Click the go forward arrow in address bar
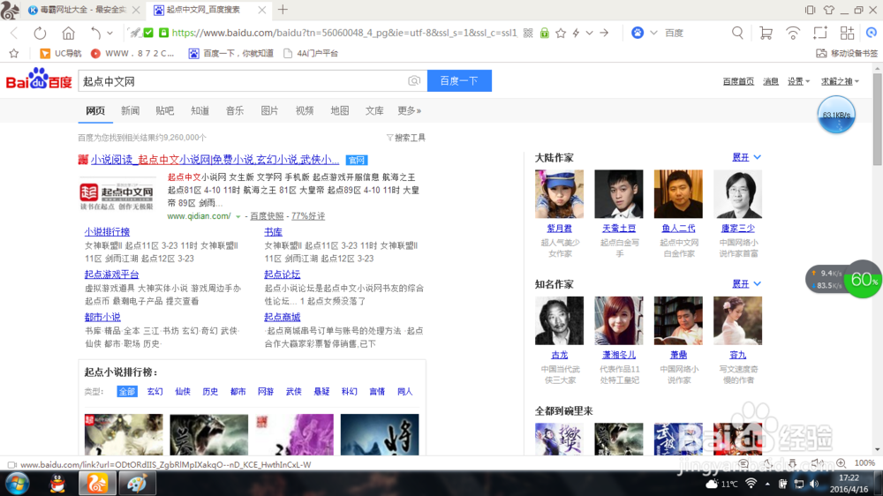This screenshot has height=496, width=883. pyautogui.click(x=604, y=34)
